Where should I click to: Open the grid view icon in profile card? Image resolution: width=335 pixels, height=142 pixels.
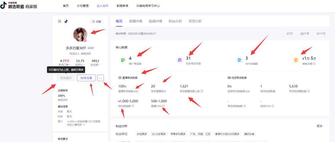point(60,21)
